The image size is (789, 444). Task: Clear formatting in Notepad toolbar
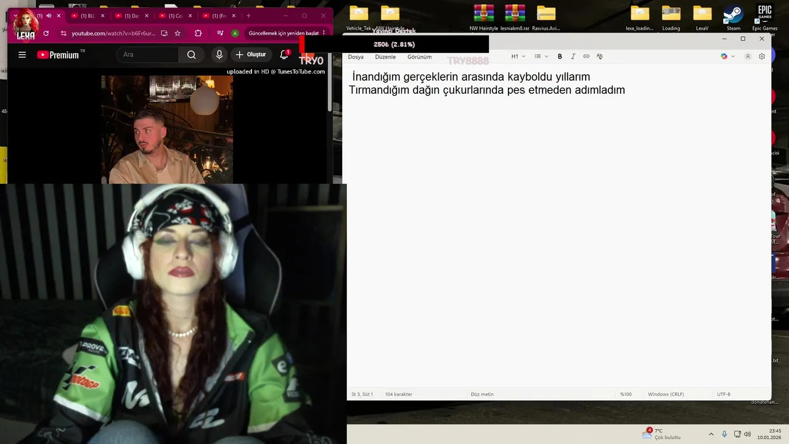(599, 56)
